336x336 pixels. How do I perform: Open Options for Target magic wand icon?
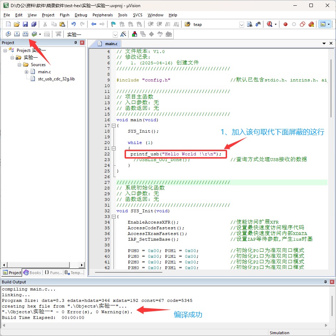[123, 34]
